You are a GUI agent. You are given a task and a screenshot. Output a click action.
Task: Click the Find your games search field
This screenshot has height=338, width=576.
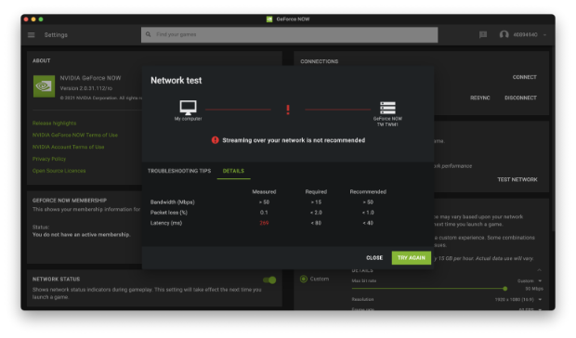290,34
